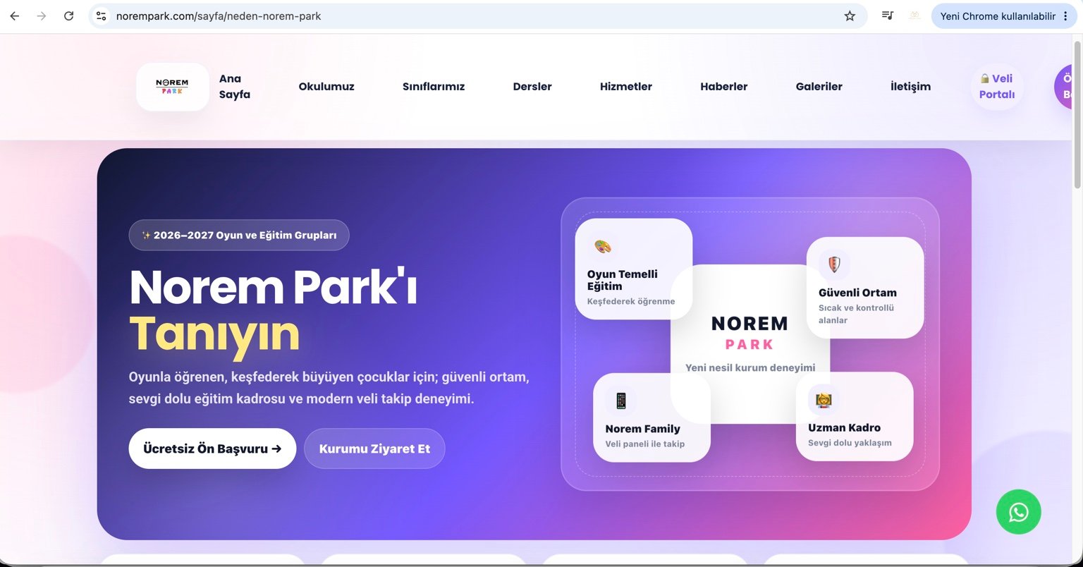Viewport: 1083px width, 567px height.
Task: Open Haberler menu item
Action: [x=724, y=87]
